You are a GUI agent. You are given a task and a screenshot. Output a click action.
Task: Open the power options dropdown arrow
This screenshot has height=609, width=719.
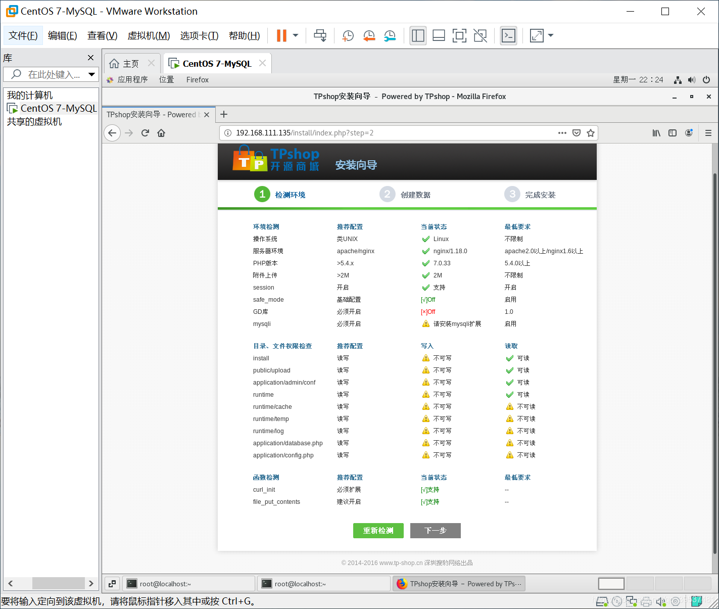296,35
